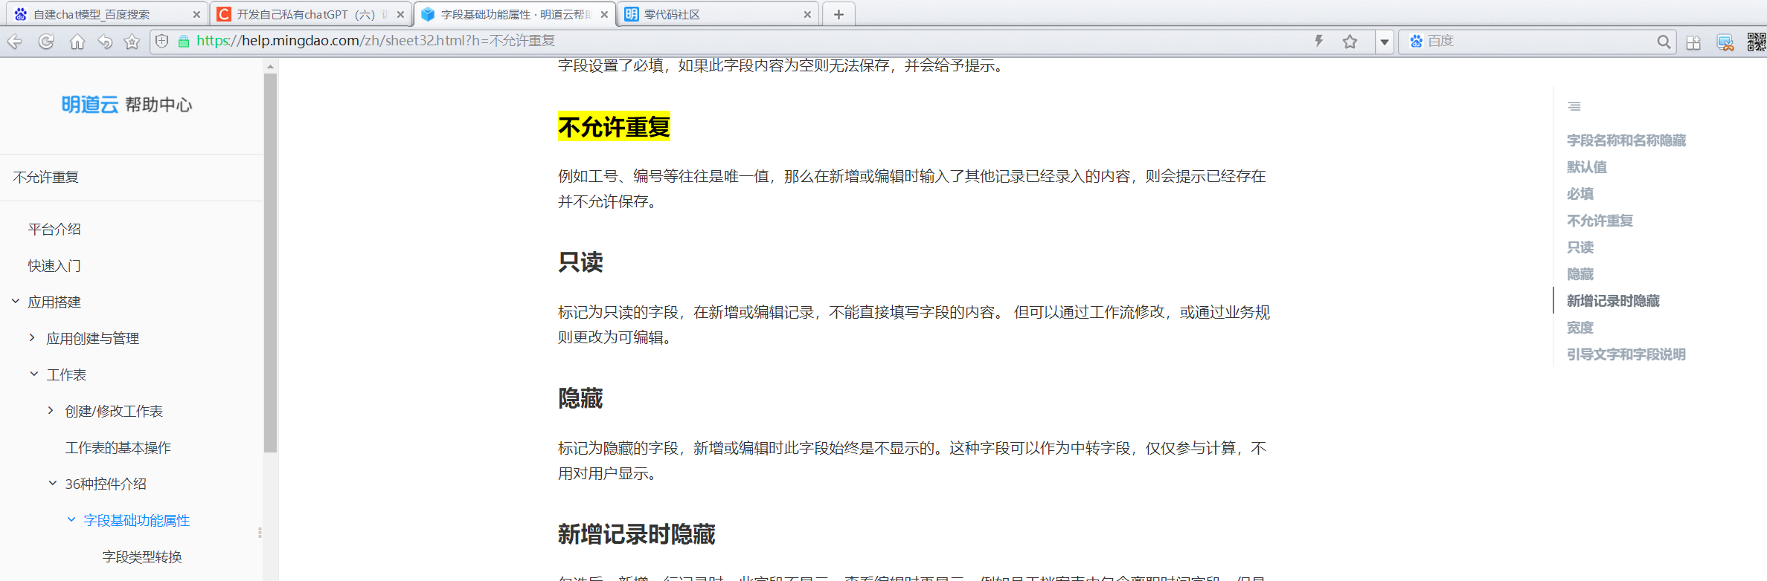Click the 明道云 帮助中心 logo
1767x581 pixels.
(126, 105)
